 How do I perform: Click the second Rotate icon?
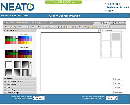pos(28,27)
